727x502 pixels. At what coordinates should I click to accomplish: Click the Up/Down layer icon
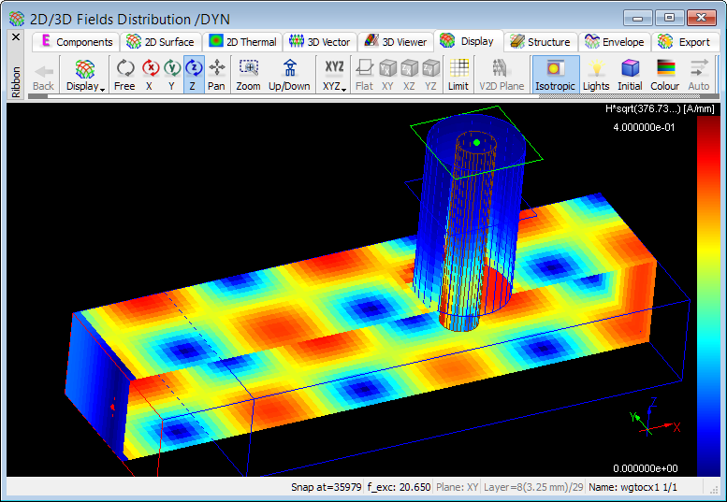click(289, 74)
